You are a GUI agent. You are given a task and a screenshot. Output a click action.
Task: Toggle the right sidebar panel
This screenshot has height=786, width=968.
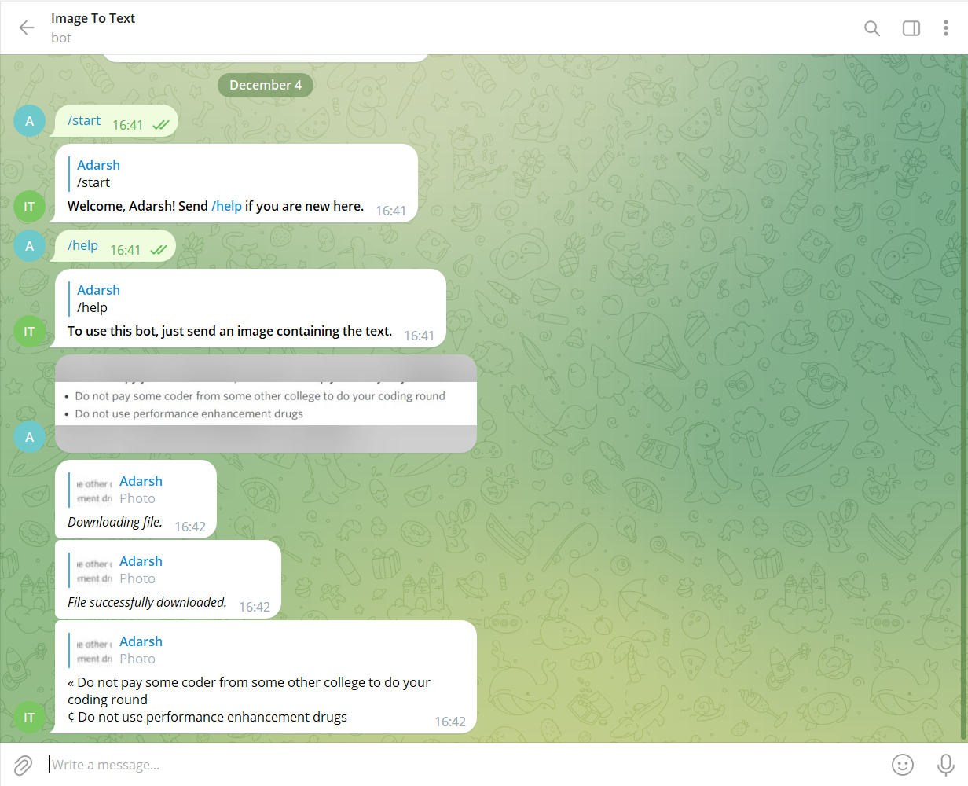[911, 28]
